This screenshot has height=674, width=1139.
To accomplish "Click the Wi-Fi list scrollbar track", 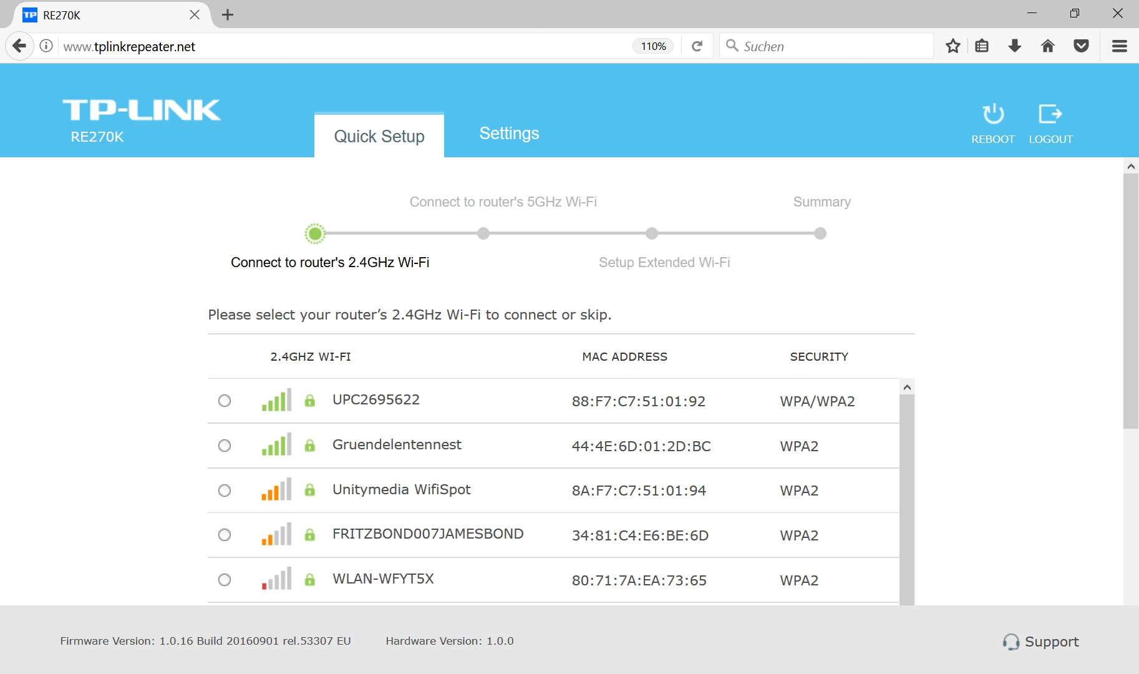I will pyautogui.click(x=907, y=499).
